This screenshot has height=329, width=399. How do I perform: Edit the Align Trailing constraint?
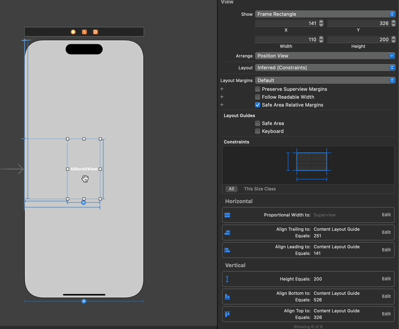tap(386, 232)
